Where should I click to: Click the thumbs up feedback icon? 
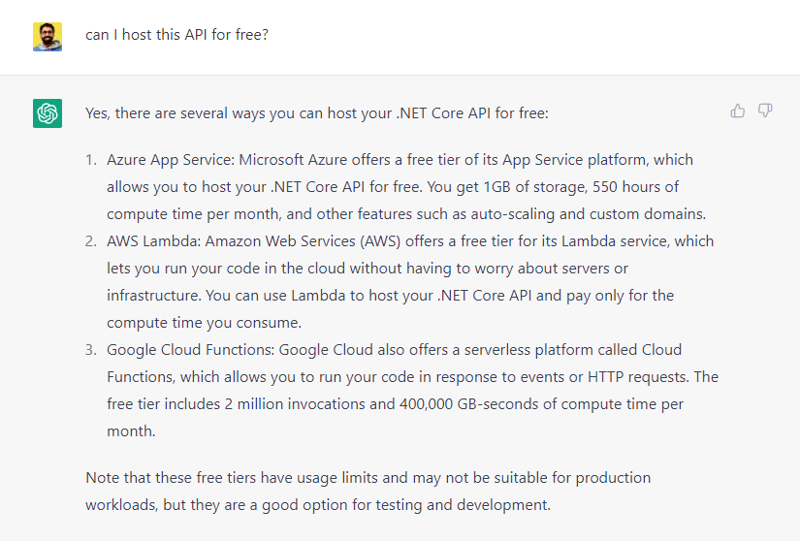click(737, 111)
